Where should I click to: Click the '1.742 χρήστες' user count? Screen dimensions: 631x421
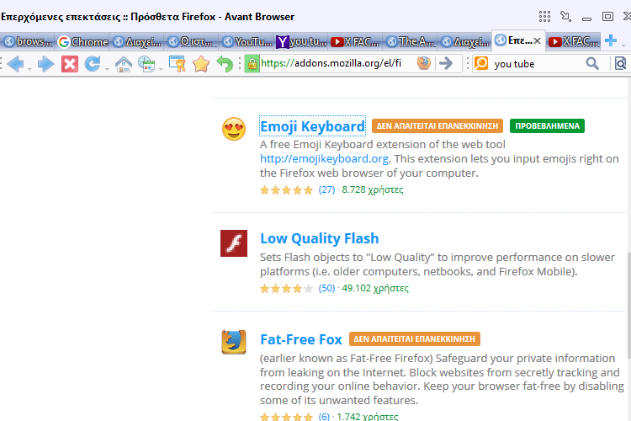point(368,417)
